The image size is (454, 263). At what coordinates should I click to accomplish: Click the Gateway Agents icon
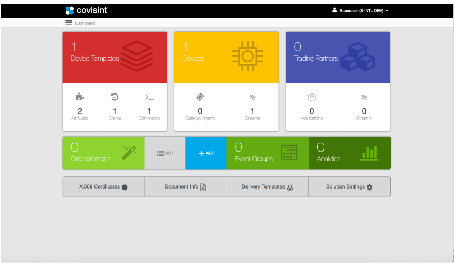pos(200,97)
